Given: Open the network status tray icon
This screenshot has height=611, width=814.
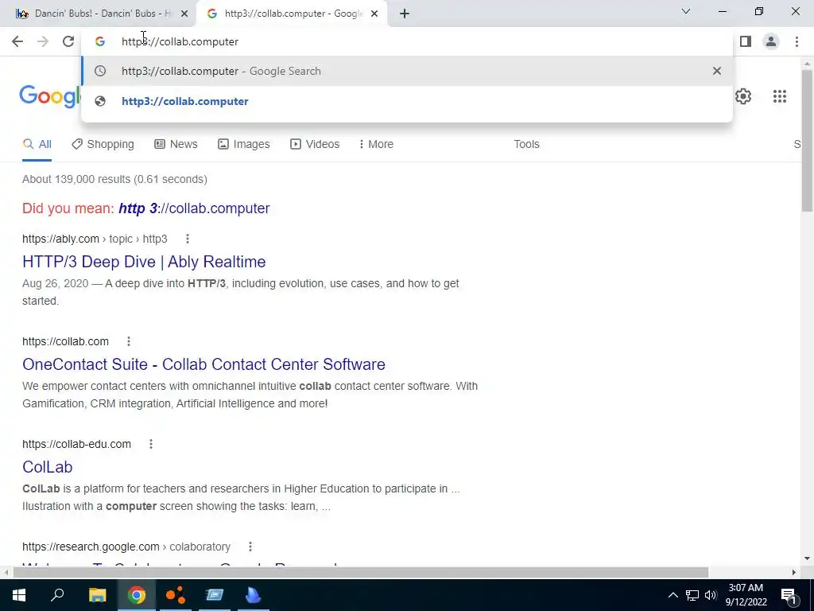Looking at the screenshot, I should tap(692, 595).
